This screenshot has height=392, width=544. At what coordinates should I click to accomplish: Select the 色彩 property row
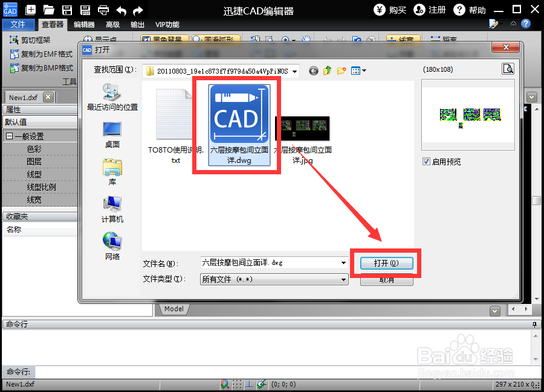click(40, 149)
